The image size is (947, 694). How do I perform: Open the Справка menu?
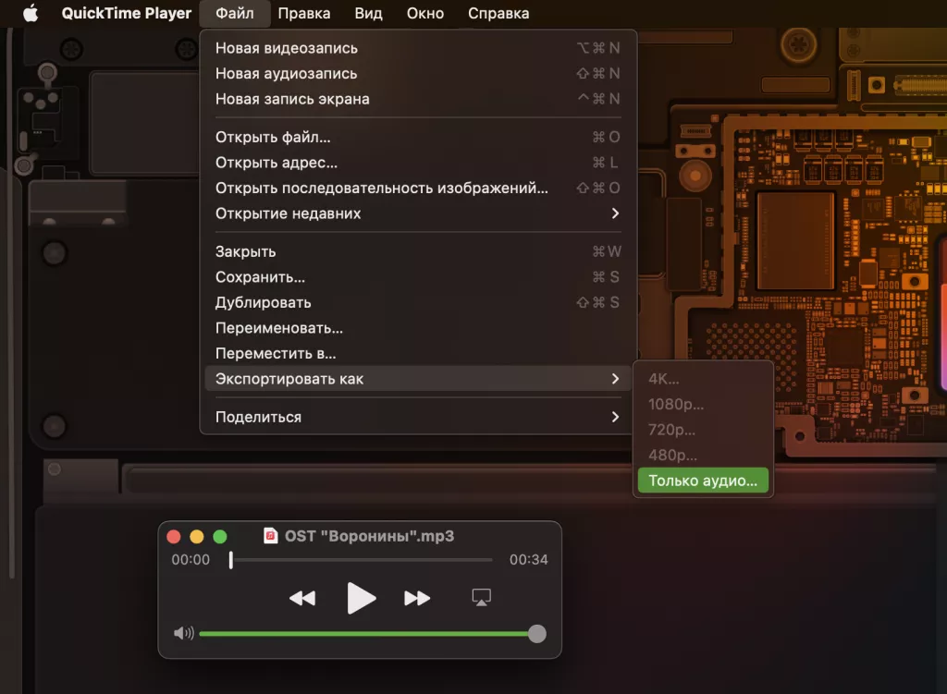[498, 13]
